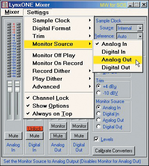This screenshot has height=166, width=149.
Task: Click the Digital Out channel label
Action: click(79, 147)
